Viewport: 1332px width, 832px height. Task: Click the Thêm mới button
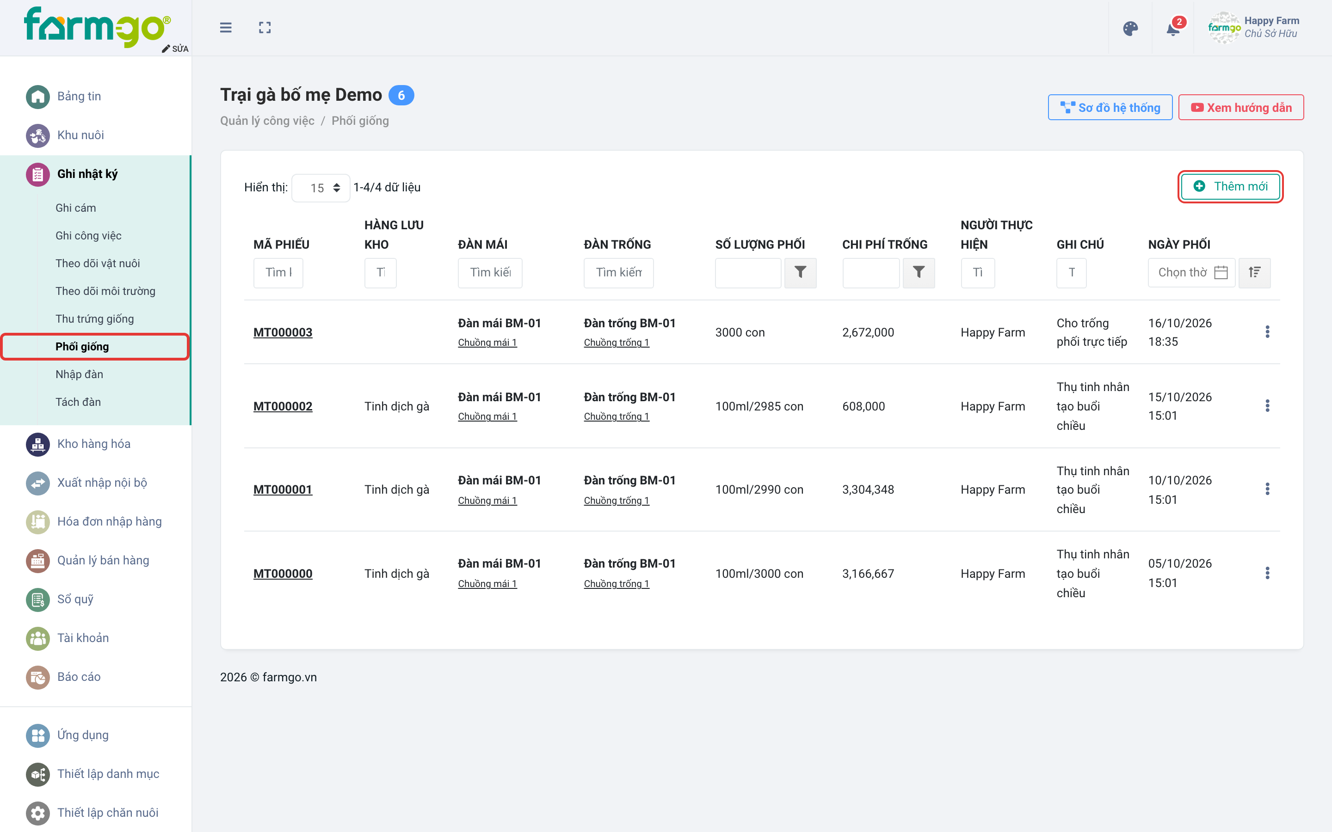pos(1230,187)
